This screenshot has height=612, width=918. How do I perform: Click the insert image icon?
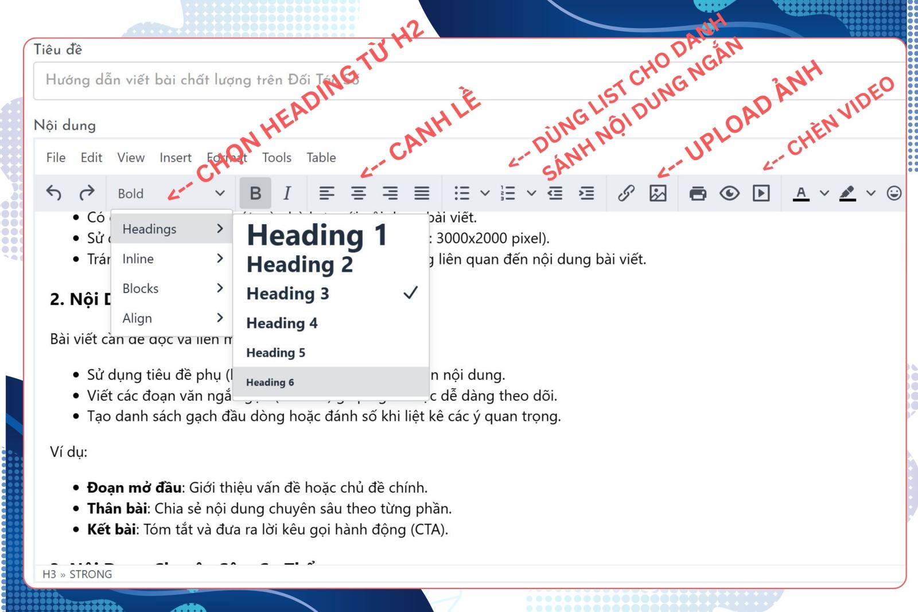[x=658, y=193]
